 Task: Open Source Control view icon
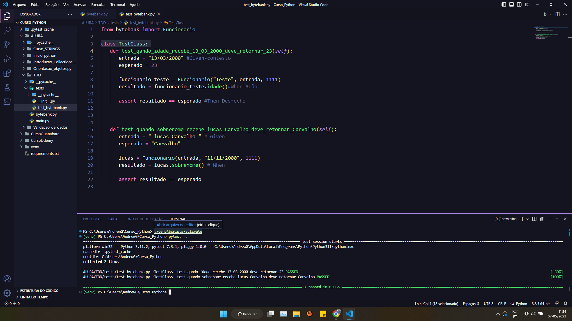[7, 45]
